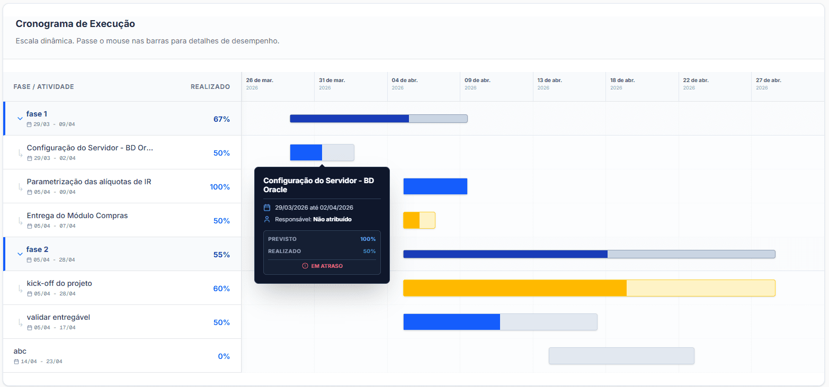Click the fase 2 progress bar
The height and width of the screenshot is (387, 829).
tap(589, 254)
